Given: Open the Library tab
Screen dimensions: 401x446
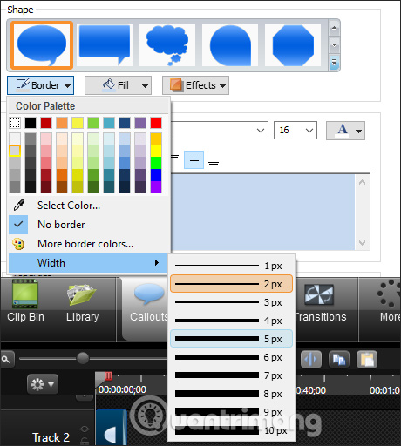Looking at the screenshot, I should pyautogui.click(x=82, y=302).
